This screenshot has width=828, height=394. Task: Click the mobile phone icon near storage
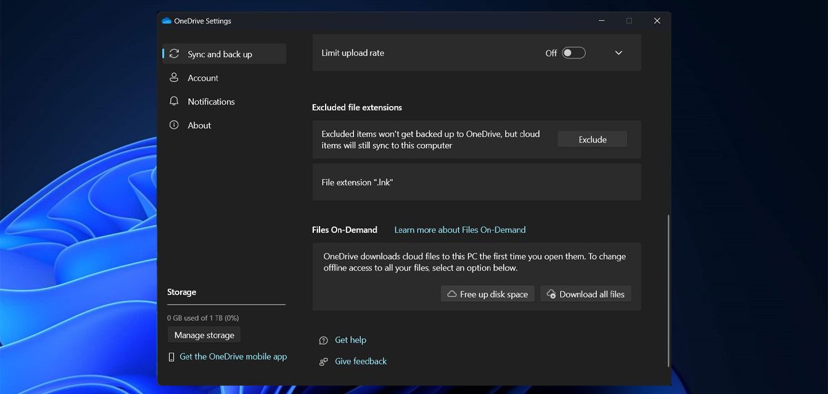172,357
